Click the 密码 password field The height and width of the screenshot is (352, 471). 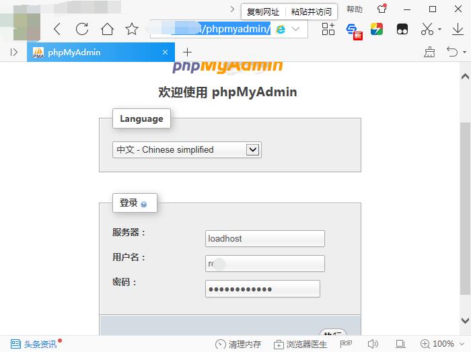[262, 289]
